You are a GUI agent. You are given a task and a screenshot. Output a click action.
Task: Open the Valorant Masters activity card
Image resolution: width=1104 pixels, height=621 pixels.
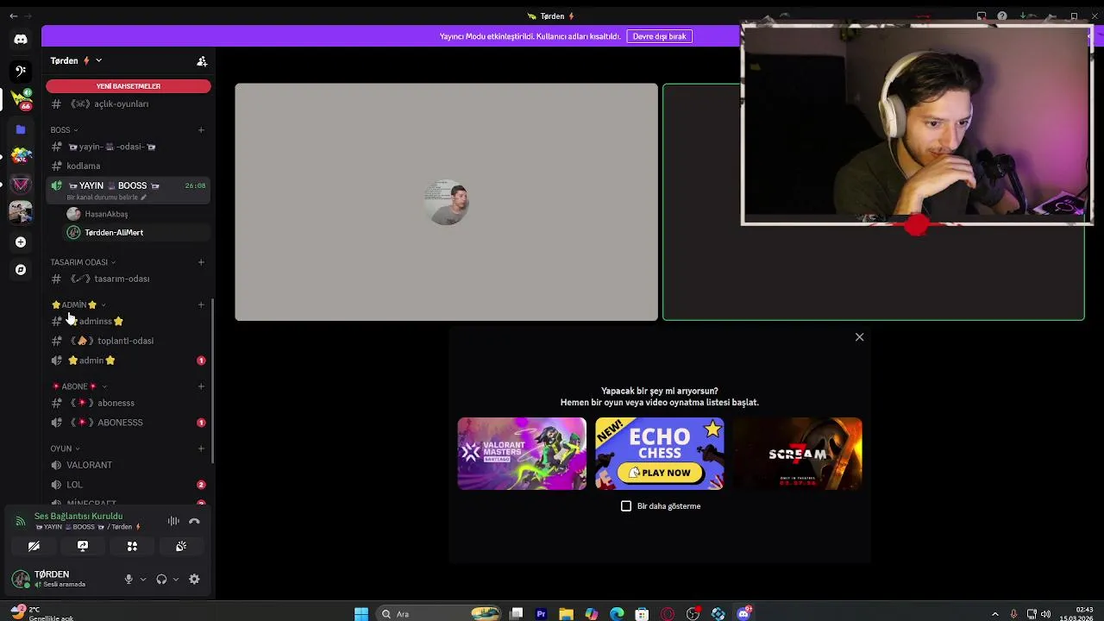522,454
